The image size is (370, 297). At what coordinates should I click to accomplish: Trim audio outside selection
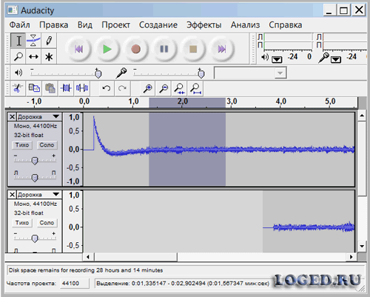[66, 88]
